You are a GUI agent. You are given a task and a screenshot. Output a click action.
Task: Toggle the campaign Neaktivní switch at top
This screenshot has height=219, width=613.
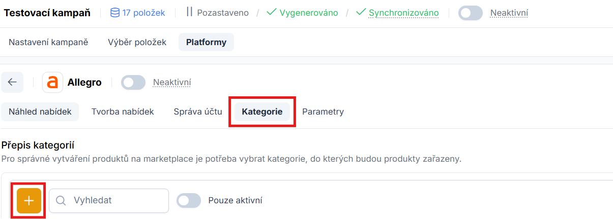(470, 13)
